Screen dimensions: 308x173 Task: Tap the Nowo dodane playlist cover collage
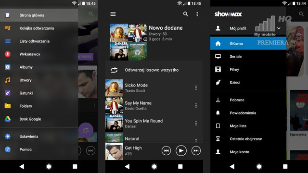tap(128, 42)
